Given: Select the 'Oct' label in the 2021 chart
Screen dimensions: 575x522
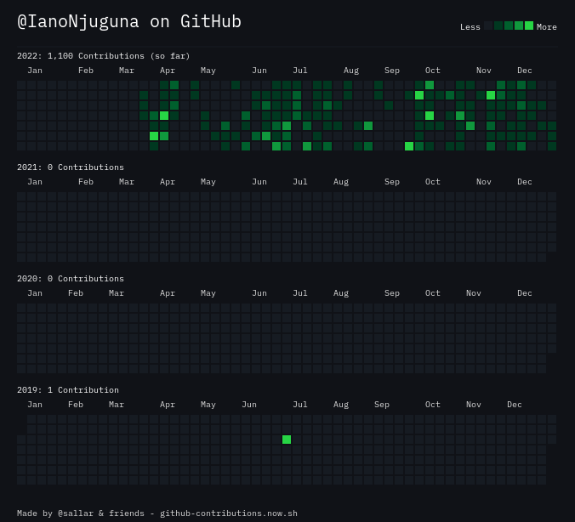Looking at the screenshot, I should click(432, 182).
